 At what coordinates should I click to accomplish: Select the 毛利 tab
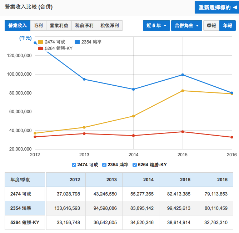[x=38, y=25]
